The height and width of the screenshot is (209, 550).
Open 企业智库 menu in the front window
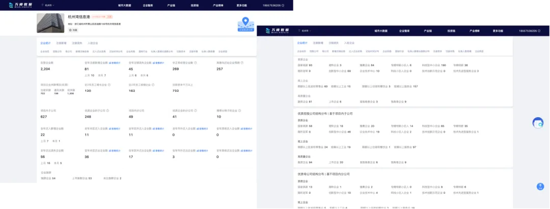click(x=404, y=31)
